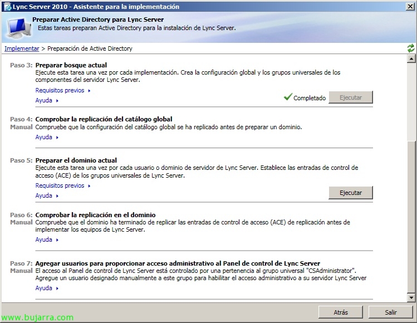The width and height of the screenshot is (417, 323).
Task: Expand Ayuda under Paso 7
Action: [47, 288]
